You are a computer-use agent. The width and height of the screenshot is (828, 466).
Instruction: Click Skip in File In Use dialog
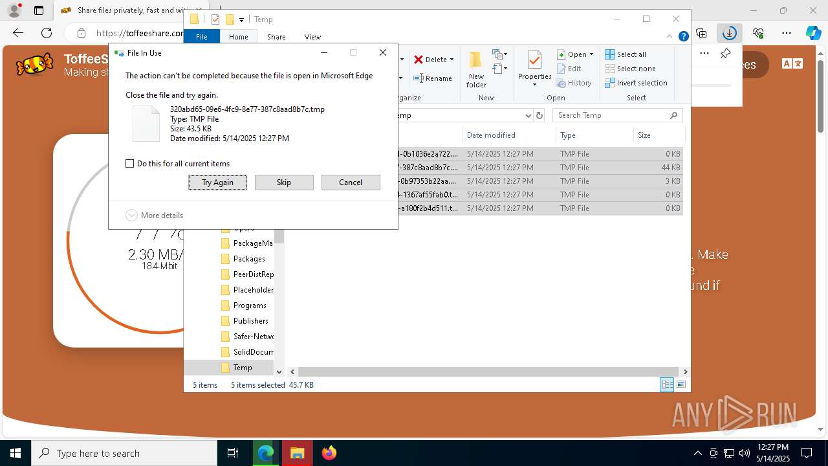coord(284,183)
